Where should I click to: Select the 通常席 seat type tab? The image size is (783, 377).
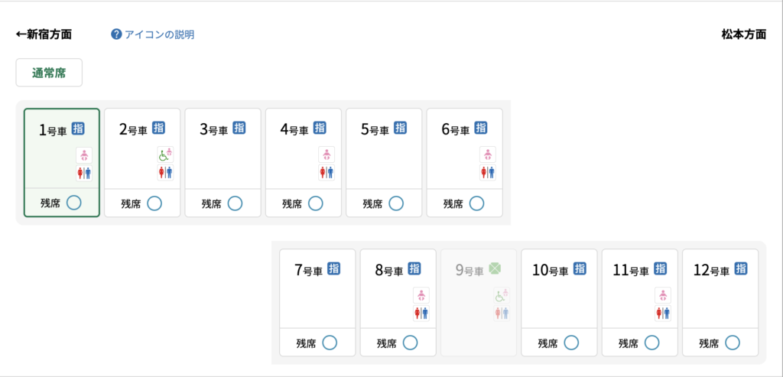point(49,73)
